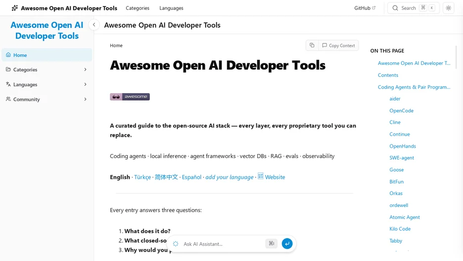Image resolution: width=463 pixels, height=261 pixels.
Task: Click the sparkle logo icon in header
Action: 14,8
